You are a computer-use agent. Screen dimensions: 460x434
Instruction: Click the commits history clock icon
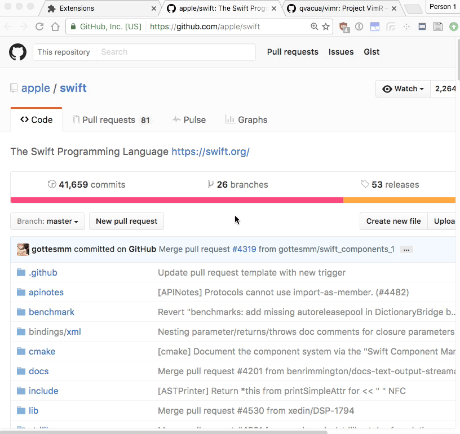click(x=52, y=184)
